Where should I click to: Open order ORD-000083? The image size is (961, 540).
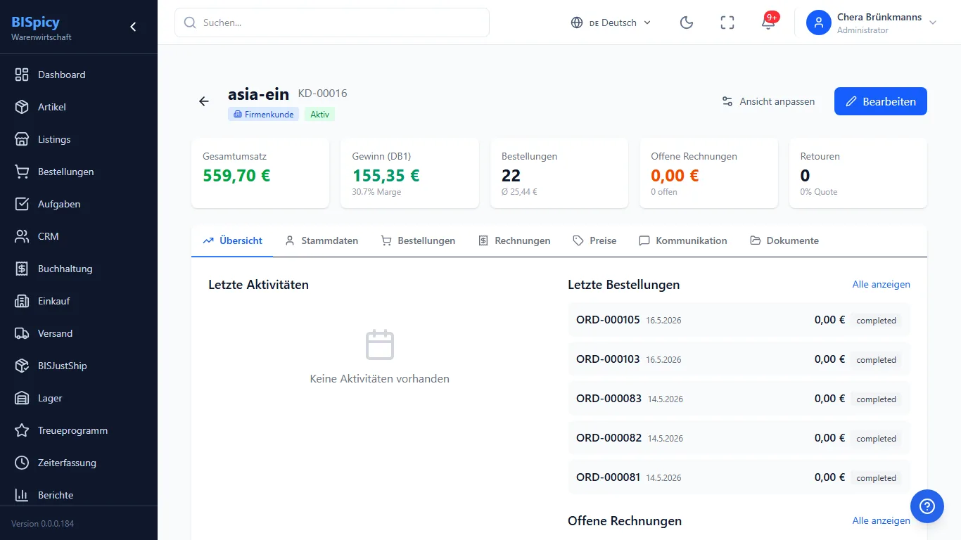click(739, 399)
